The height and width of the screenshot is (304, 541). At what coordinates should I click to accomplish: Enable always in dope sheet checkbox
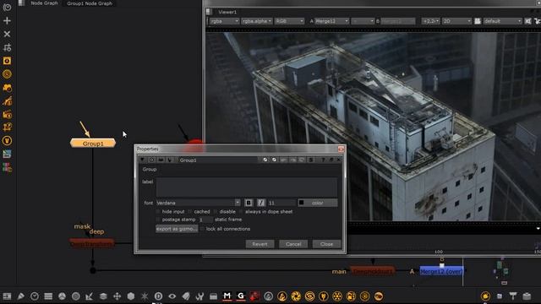pos(241,212)
